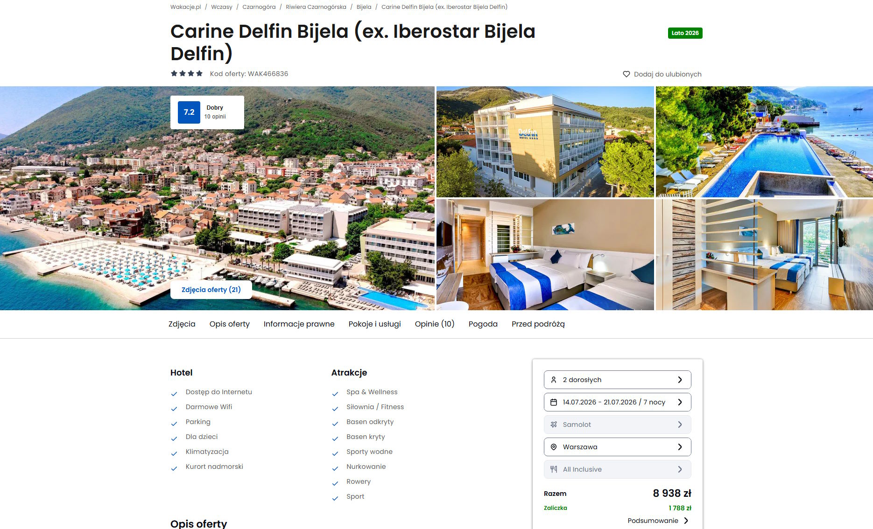The height and width of the screenshot is (529, 873).
Task: Click the four-star hotel rating icons
Action: point(187,73)
